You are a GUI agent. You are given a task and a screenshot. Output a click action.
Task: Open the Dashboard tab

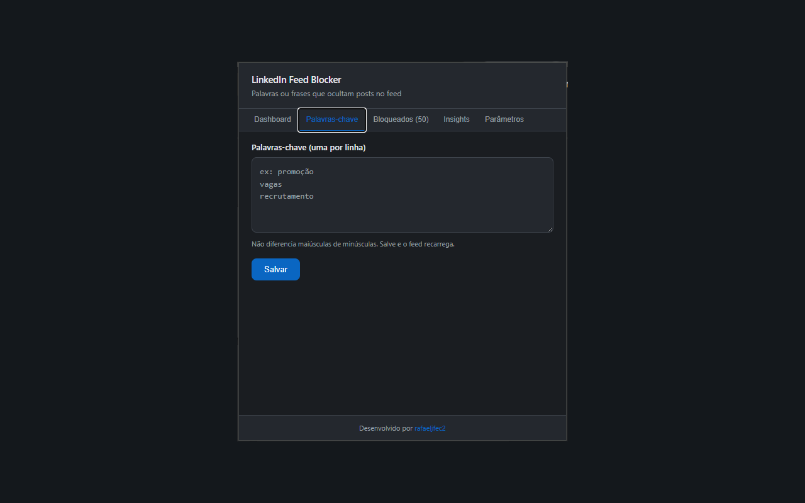pos(272,119)
